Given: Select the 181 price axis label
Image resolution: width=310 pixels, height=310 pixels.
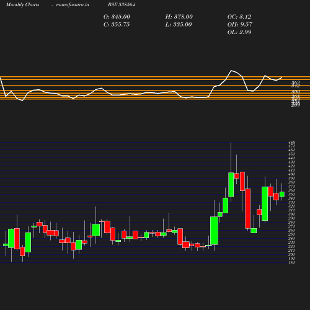Looking at the screenshot, I should pos(291,263).
